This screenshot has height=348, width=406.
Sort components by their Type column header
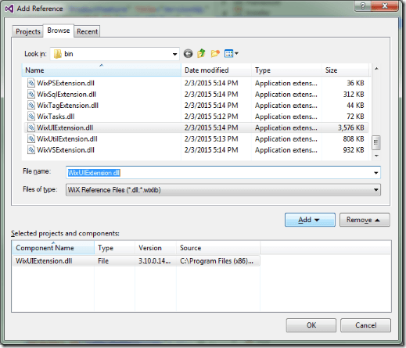[114, 248]
